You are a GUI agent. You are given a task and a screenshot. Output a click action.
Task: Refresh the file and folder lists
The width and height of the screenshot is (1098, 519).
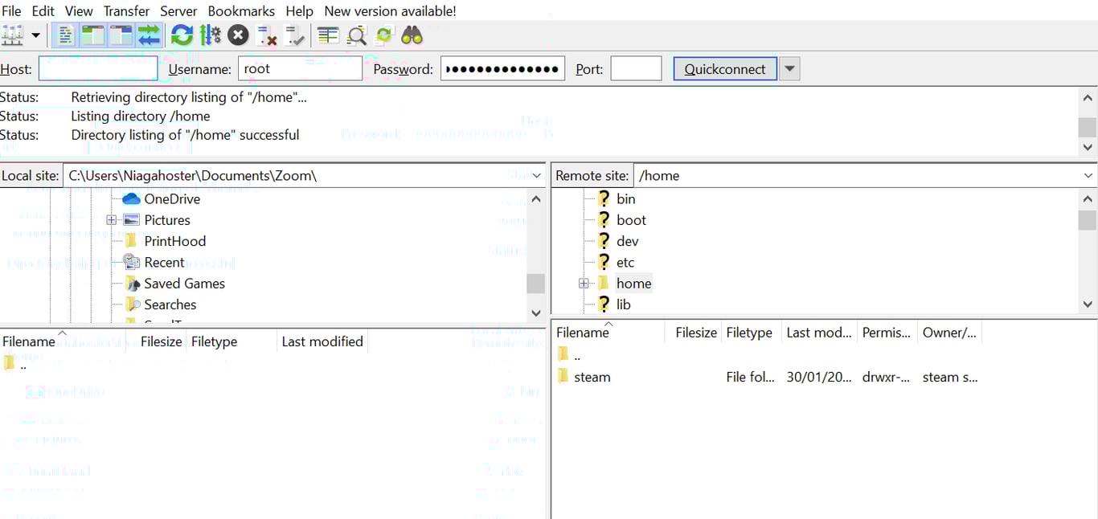click(182, 35)
